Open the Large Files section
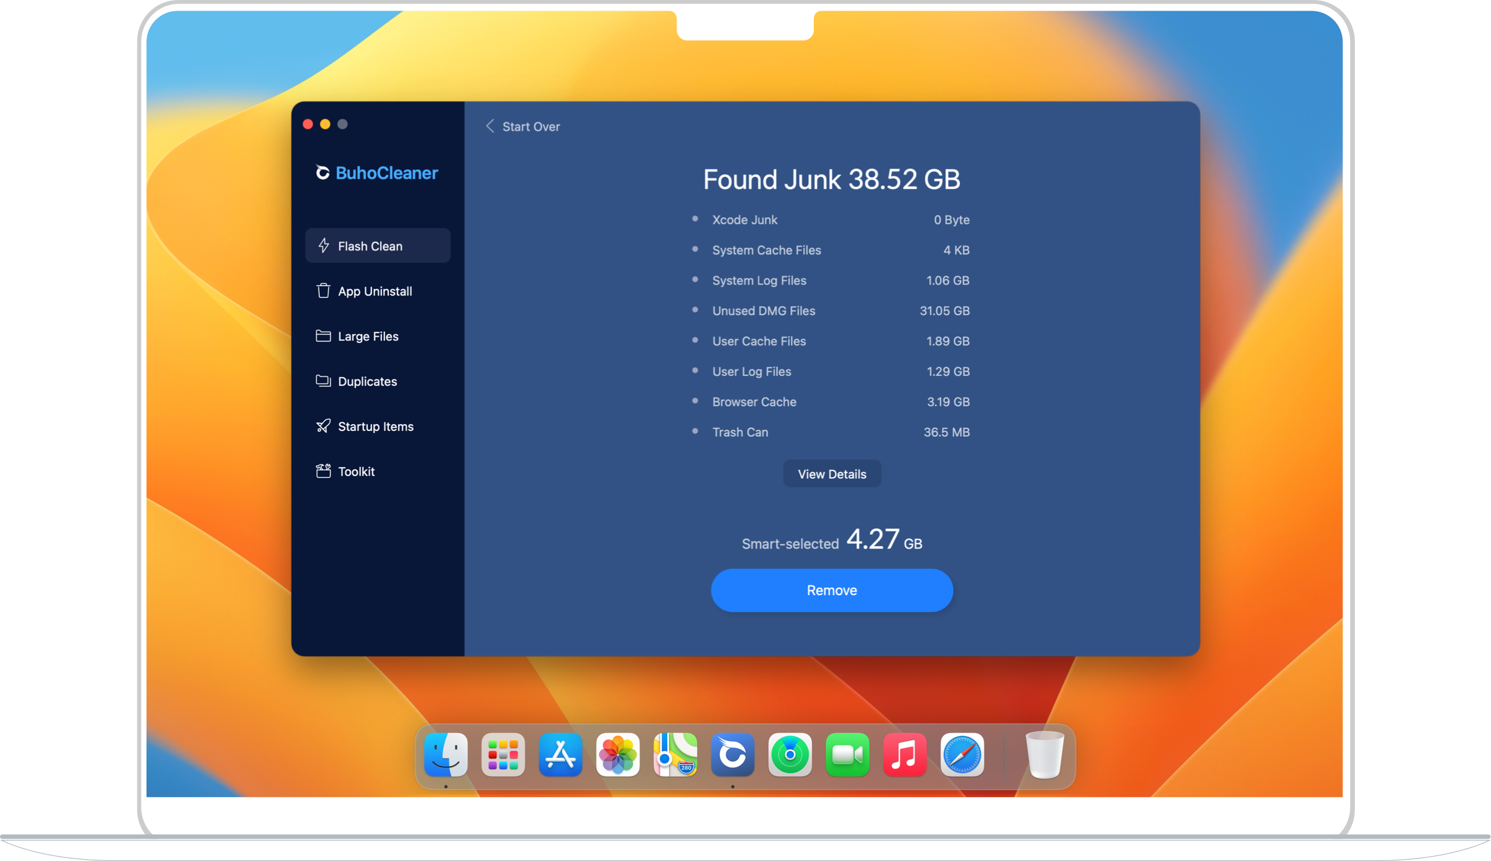Viewport: 1491px width, 861px height. pyautogui.click(x=378, y=335)
